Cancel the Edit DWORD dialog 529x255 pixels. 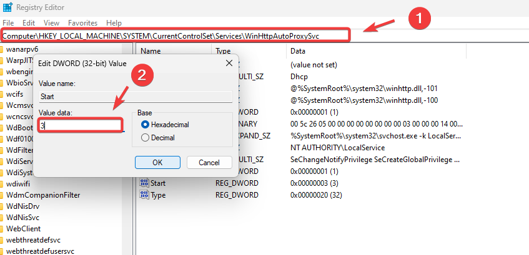tap(209, 162)
